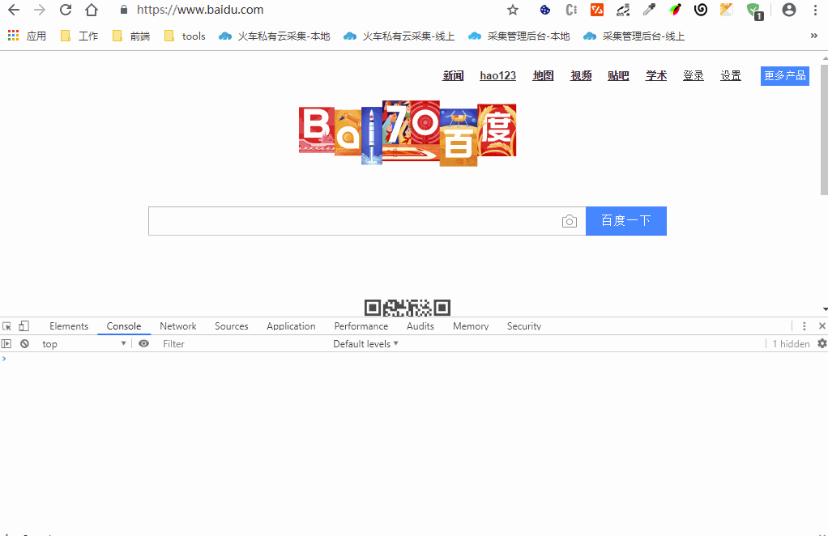Close the DevTools panel
The image size is (828, 536).
coord(822,326)
